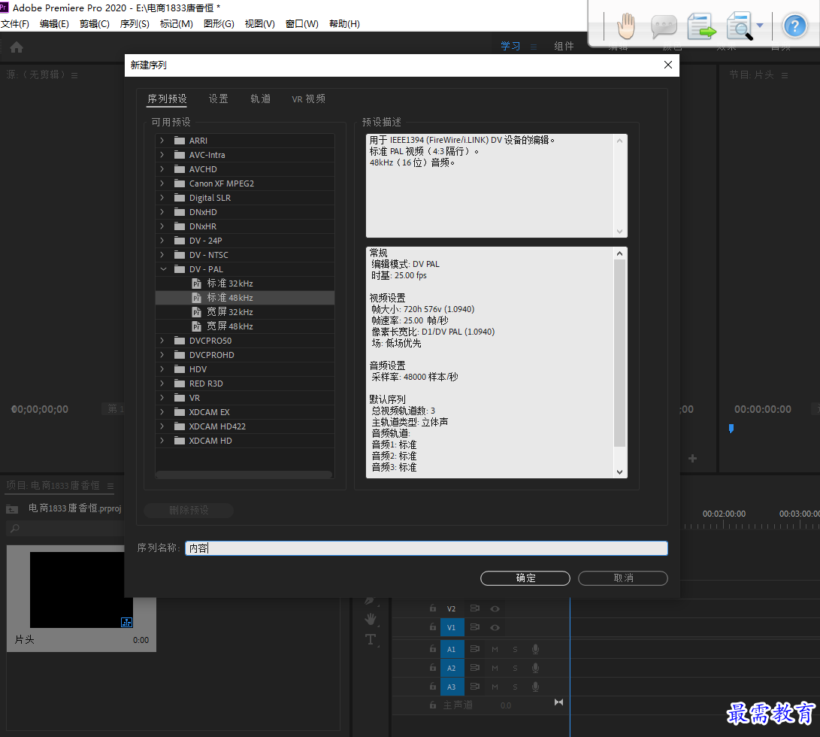Image resolution: width=820 pixels, height=737 pixels.
Task: Expand the ARRI preset folder
Action: [x=162, y=141]
